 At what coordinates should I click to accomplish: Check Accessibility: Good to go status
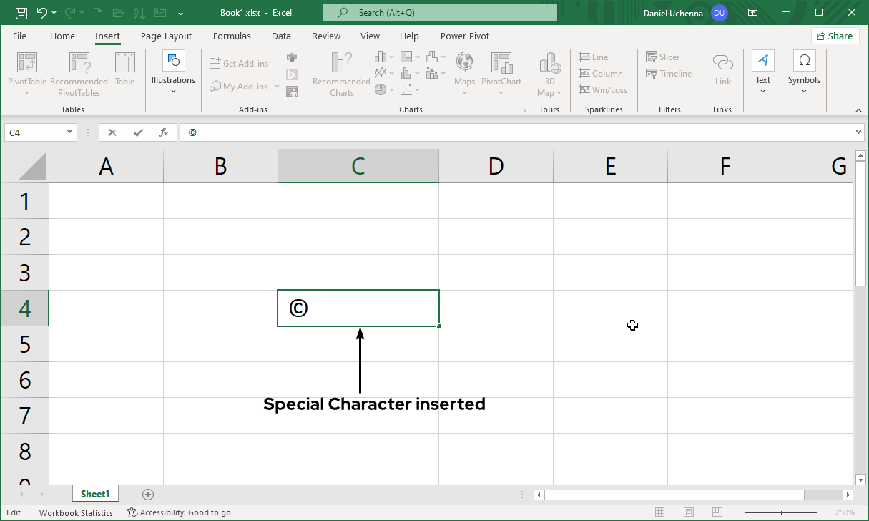pos(179,512)
